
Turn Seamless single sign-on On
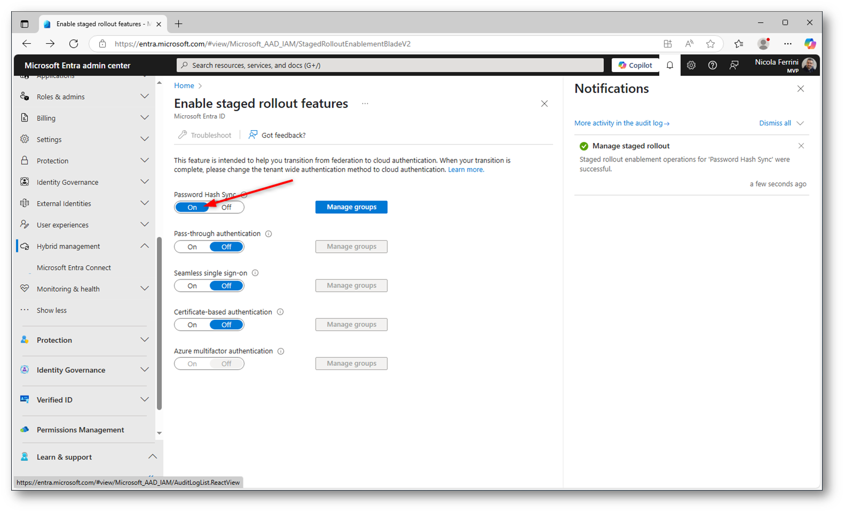pos(192,286)
